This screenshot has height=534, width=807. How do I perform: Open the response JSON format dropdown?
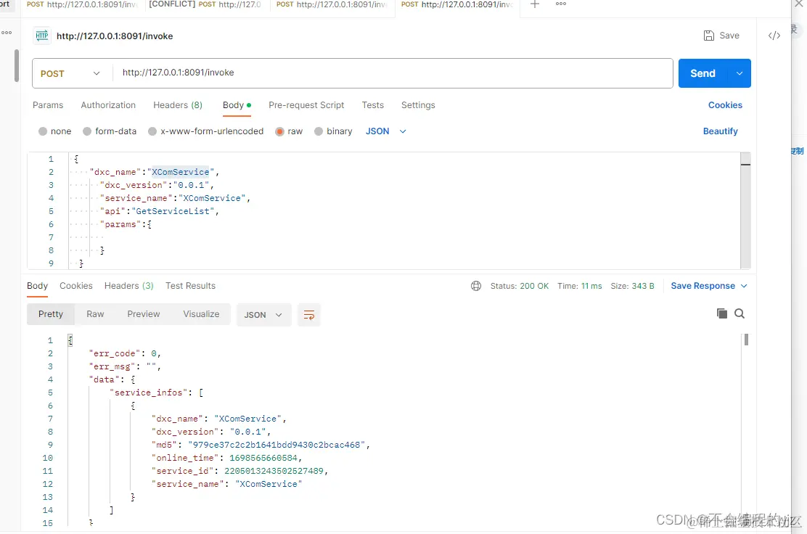(x=263, y=315)
